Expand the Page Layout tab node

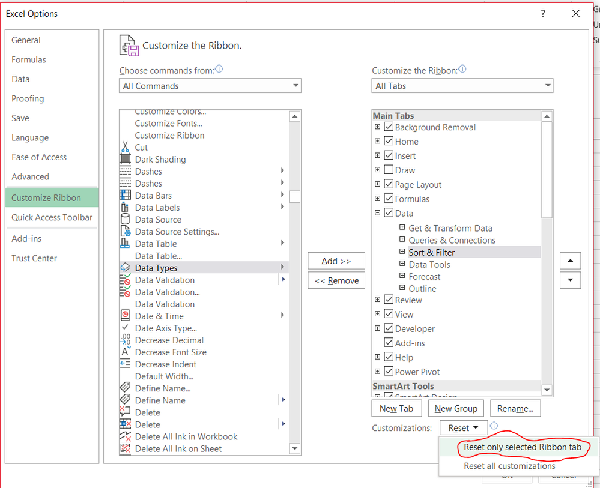[377, 184]
